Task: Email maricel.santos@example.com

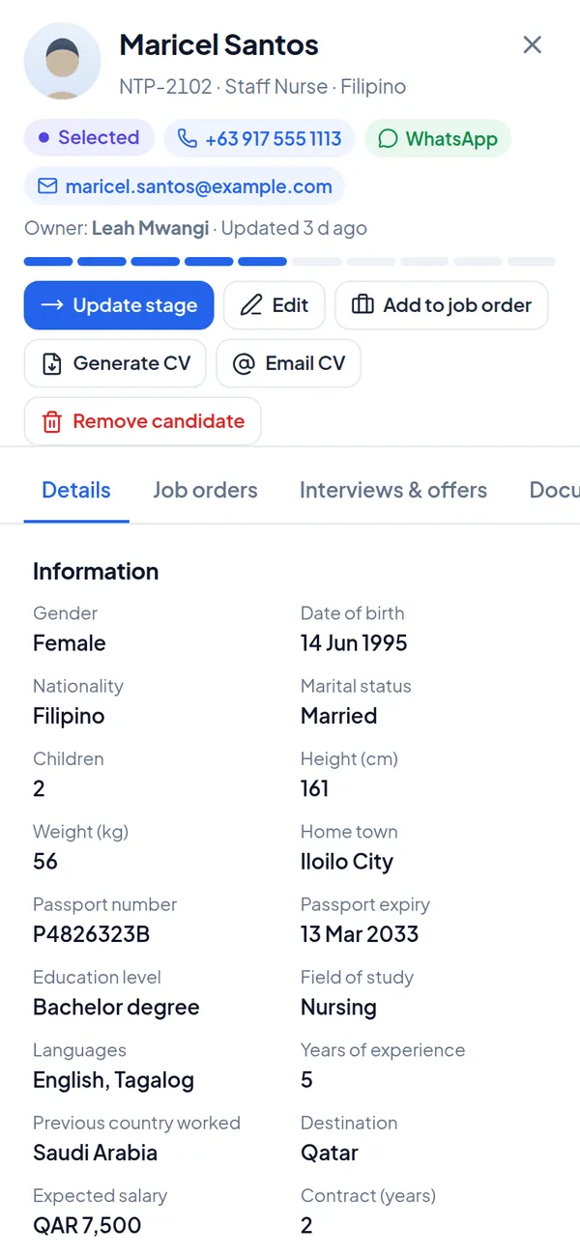Action: pyautogui.click(x=185, y=187)
